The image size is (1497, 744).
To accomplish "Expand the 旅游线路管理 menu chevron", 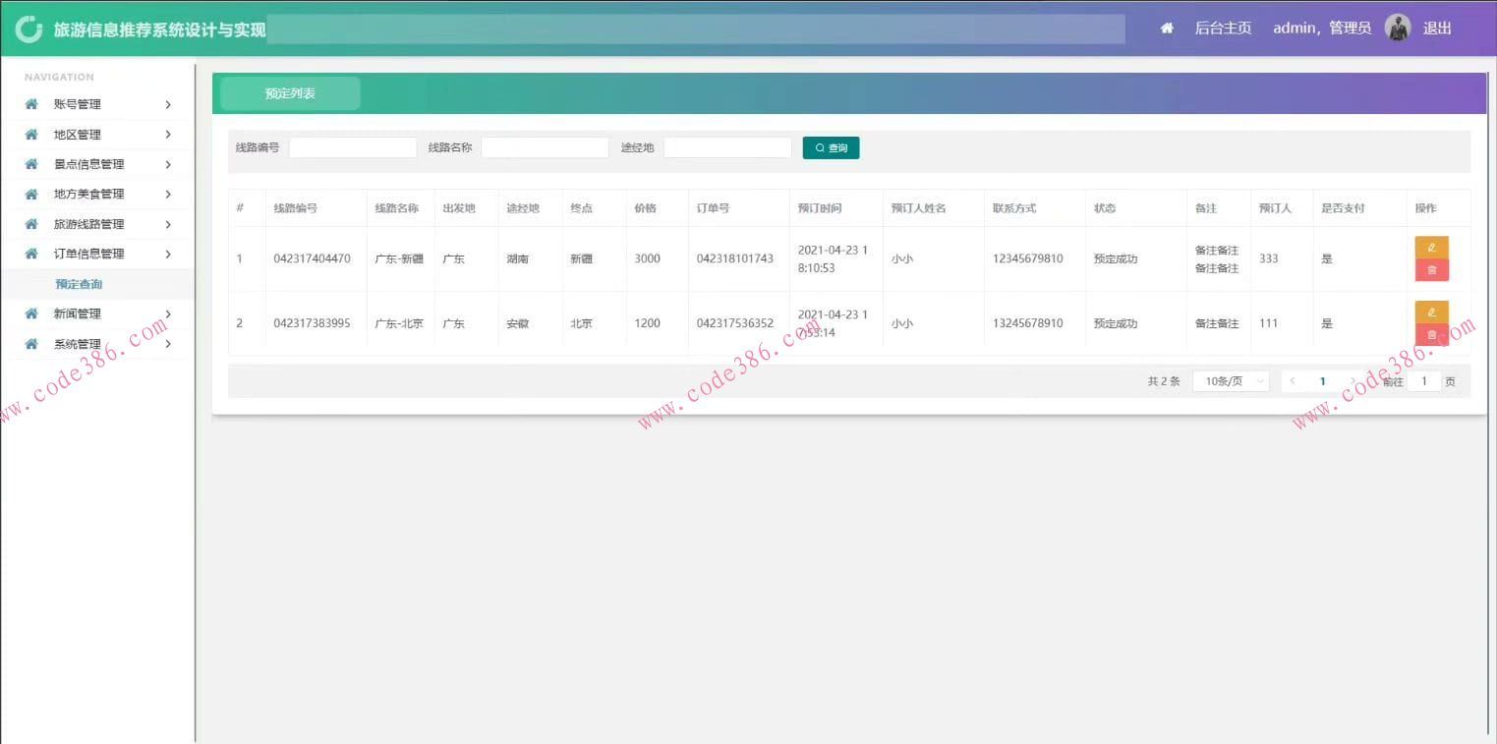I will tap(168, 224).
